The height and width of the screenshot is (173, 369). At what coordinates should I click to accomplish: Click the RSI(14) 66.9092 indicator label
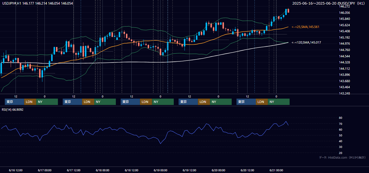(x=13, y=110)
